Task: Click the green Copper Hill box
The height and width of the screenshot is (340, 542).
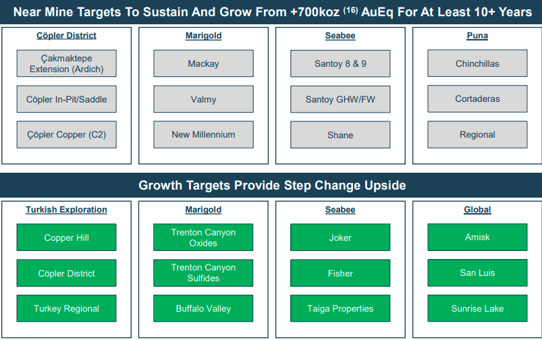Action: [66, 237]
